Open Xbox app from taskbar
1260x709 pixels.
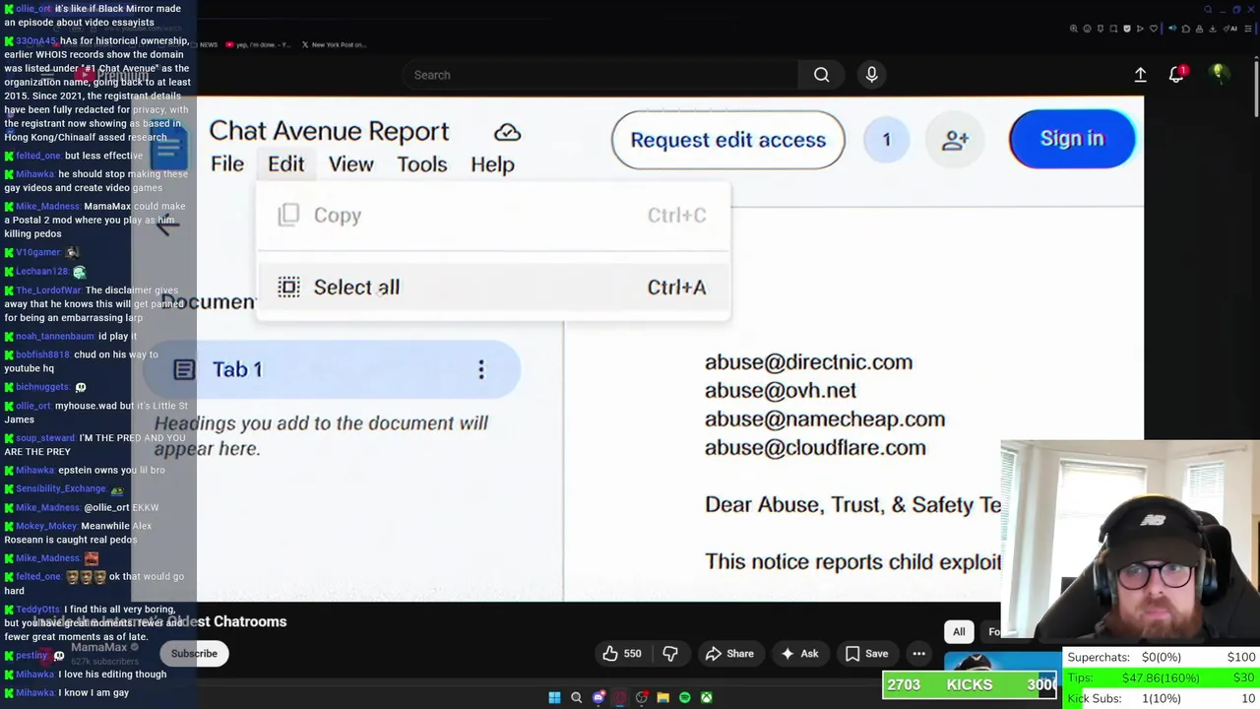point(706,698)
